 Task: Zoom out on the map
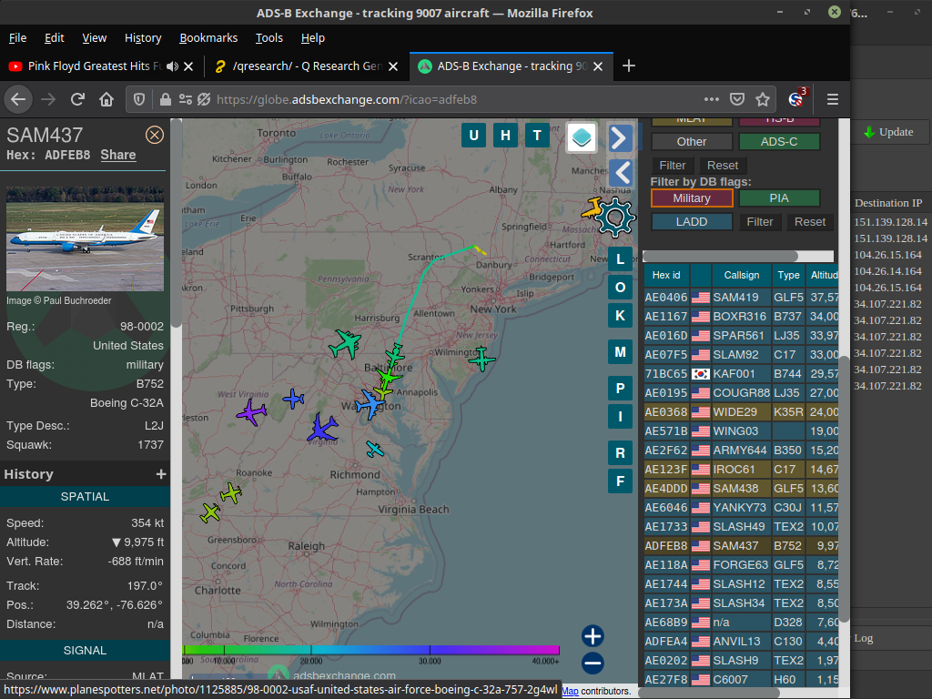tap(593, 663)
